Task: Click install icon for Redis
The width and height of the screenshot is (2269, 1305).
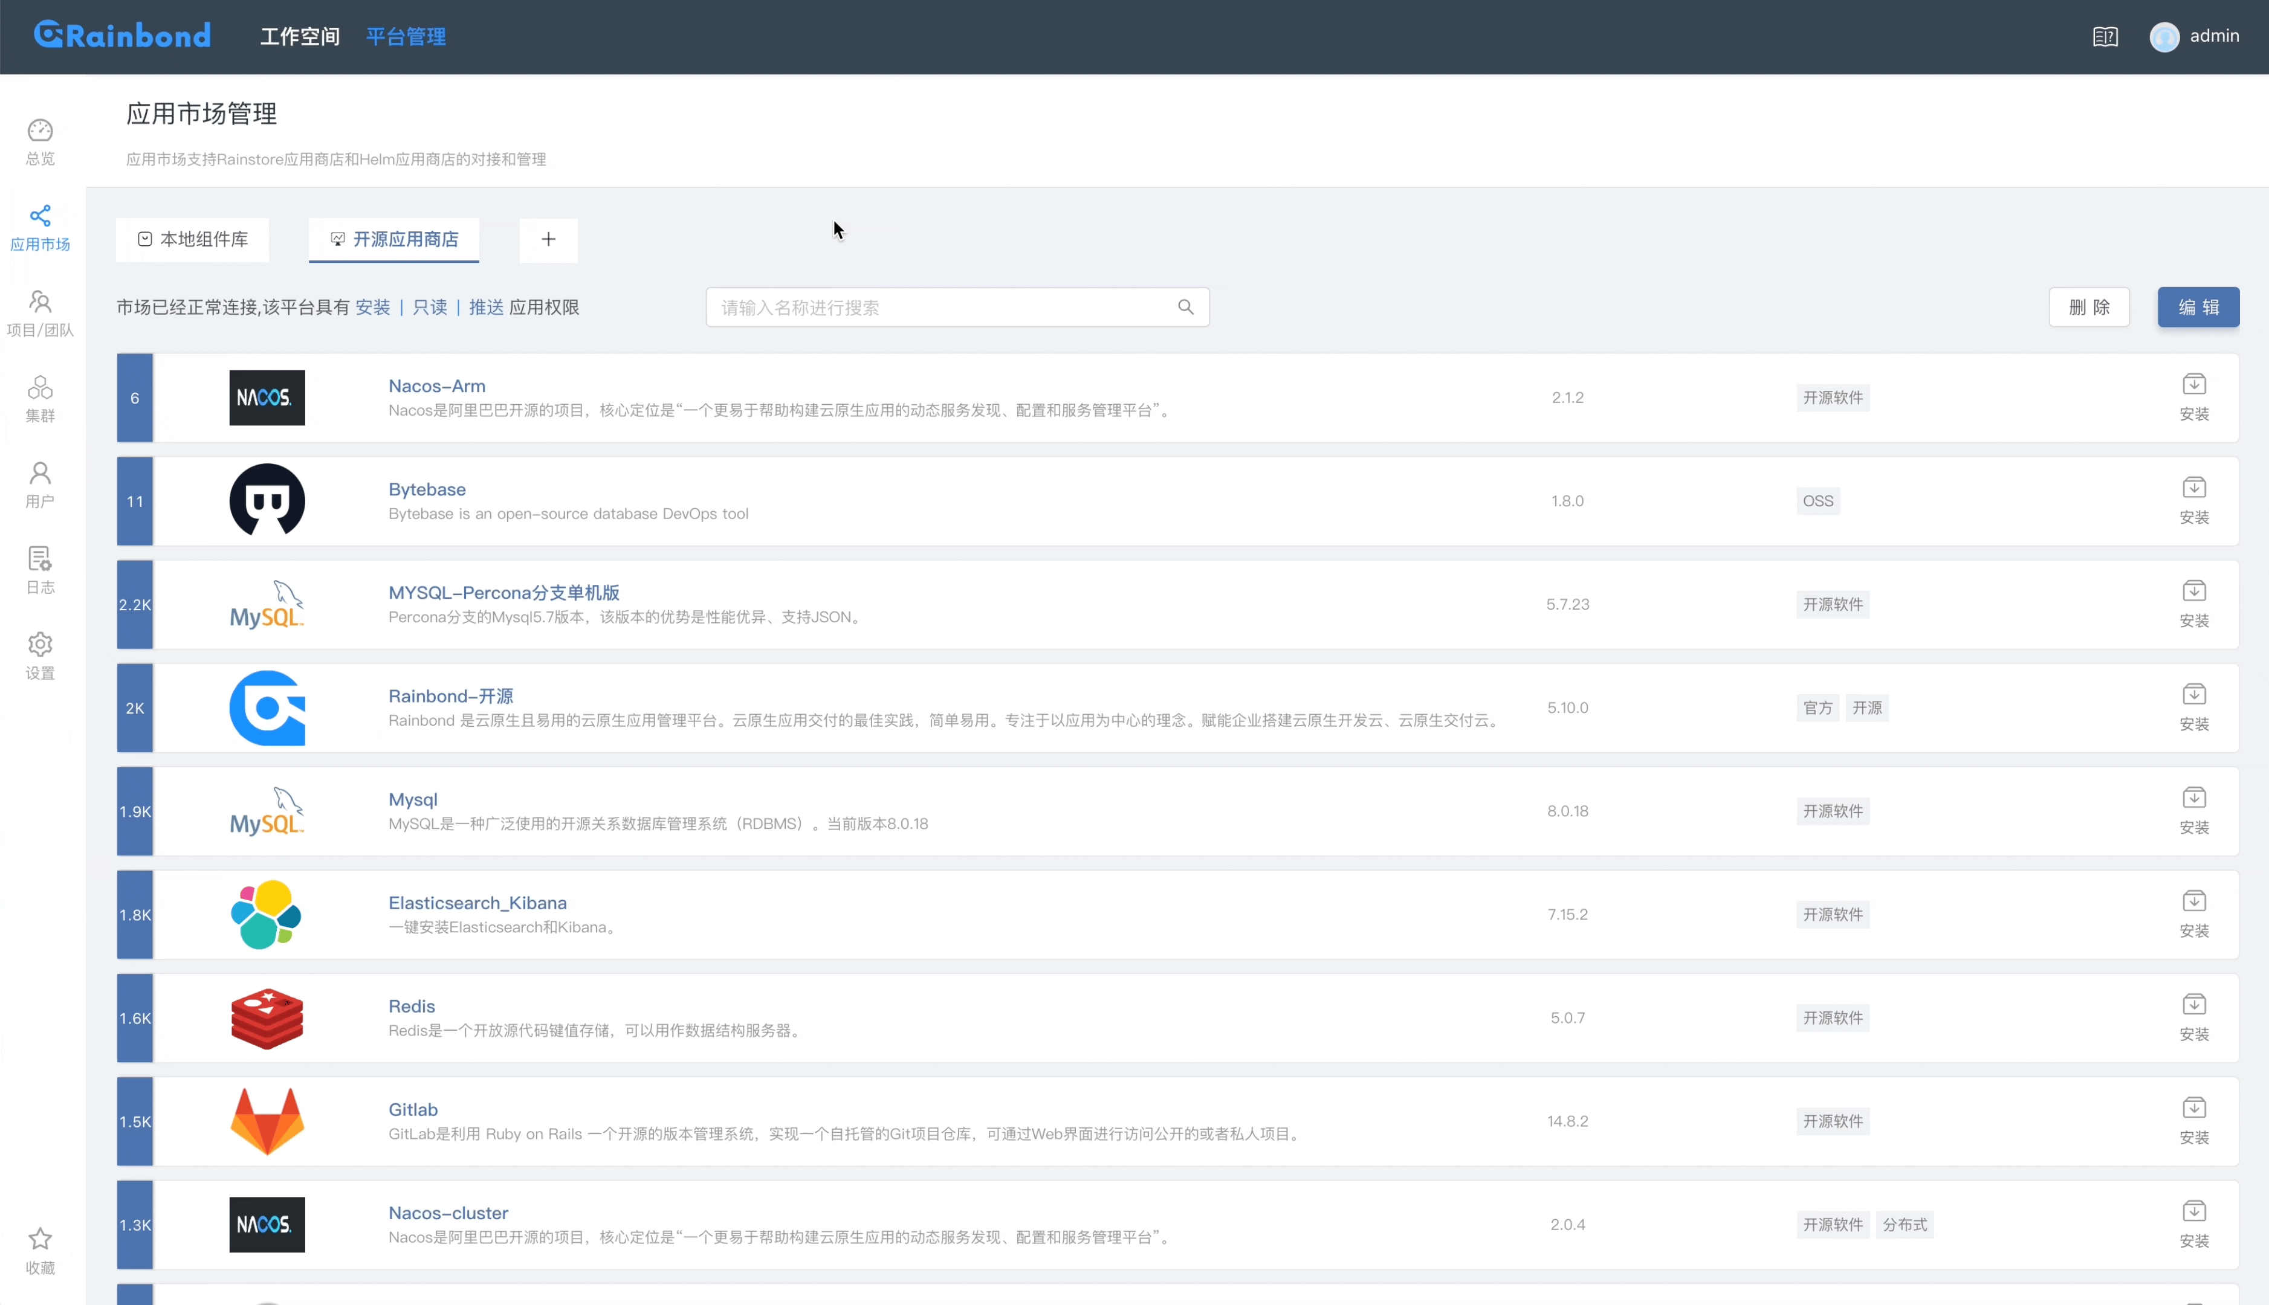Action: point(2193,1006)
